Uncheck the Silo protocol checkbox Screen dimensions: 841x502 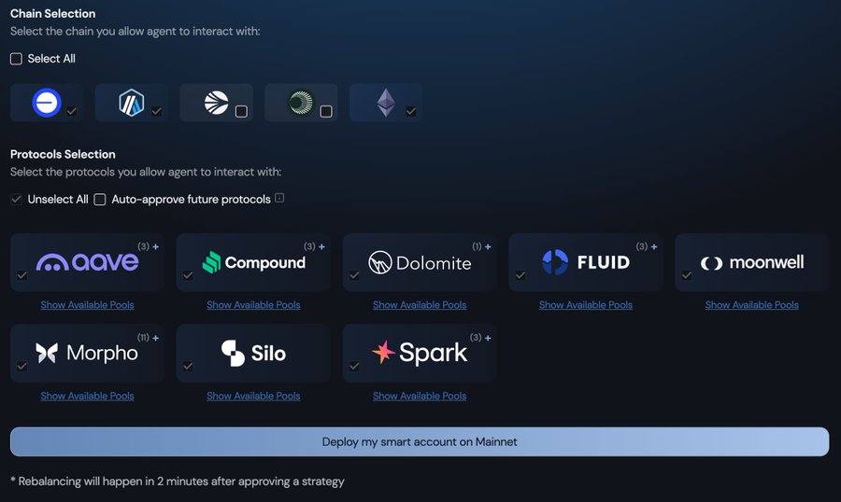[188, 367]
